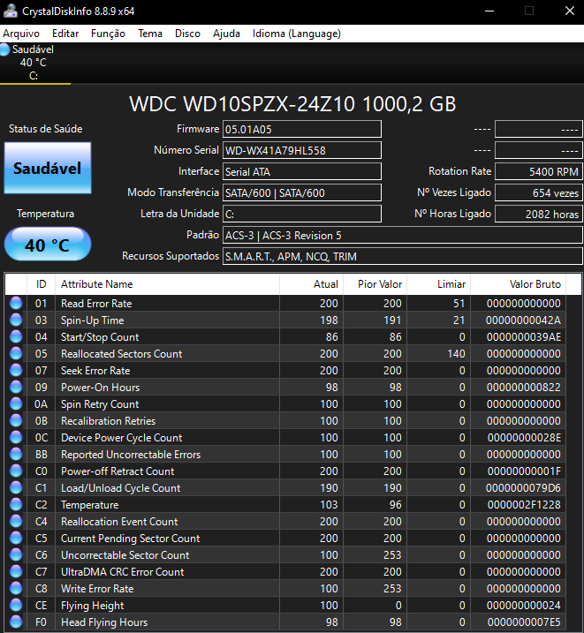The image size is (584, 633).
Task: Click the Saudável health status button
Action: coord(48,168)
